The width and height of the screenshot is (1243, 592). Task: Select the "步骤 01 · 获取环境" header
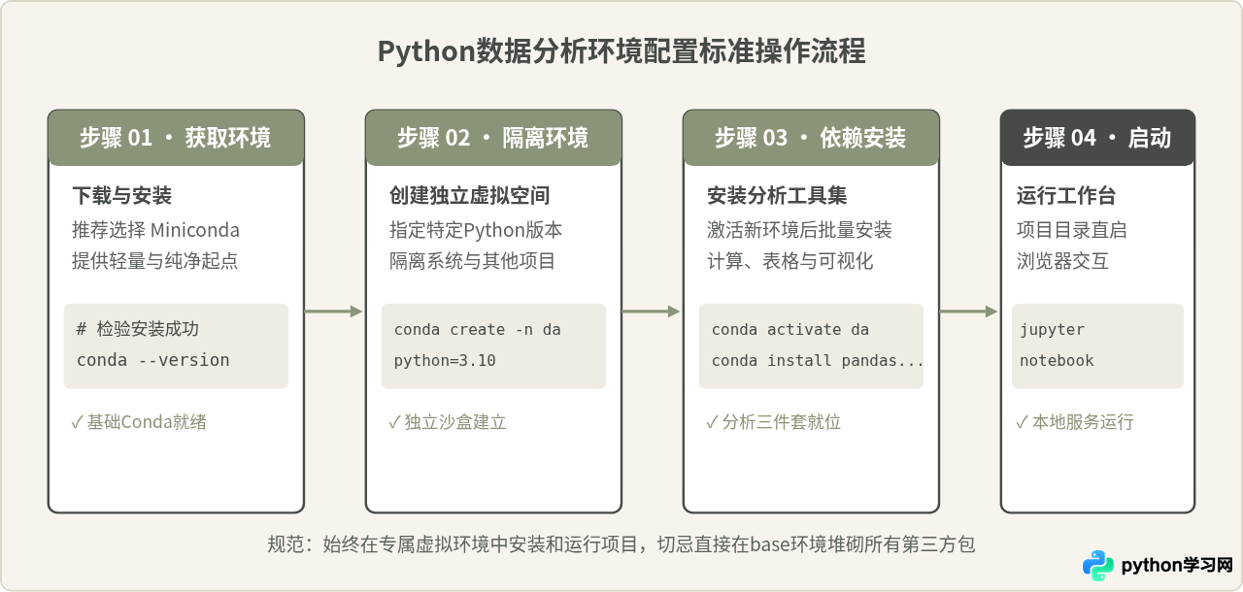coord(176,138)
